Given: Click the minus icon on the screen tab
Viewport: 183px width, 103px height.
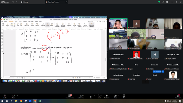Looking at the screenshot, I should (67, 2).
